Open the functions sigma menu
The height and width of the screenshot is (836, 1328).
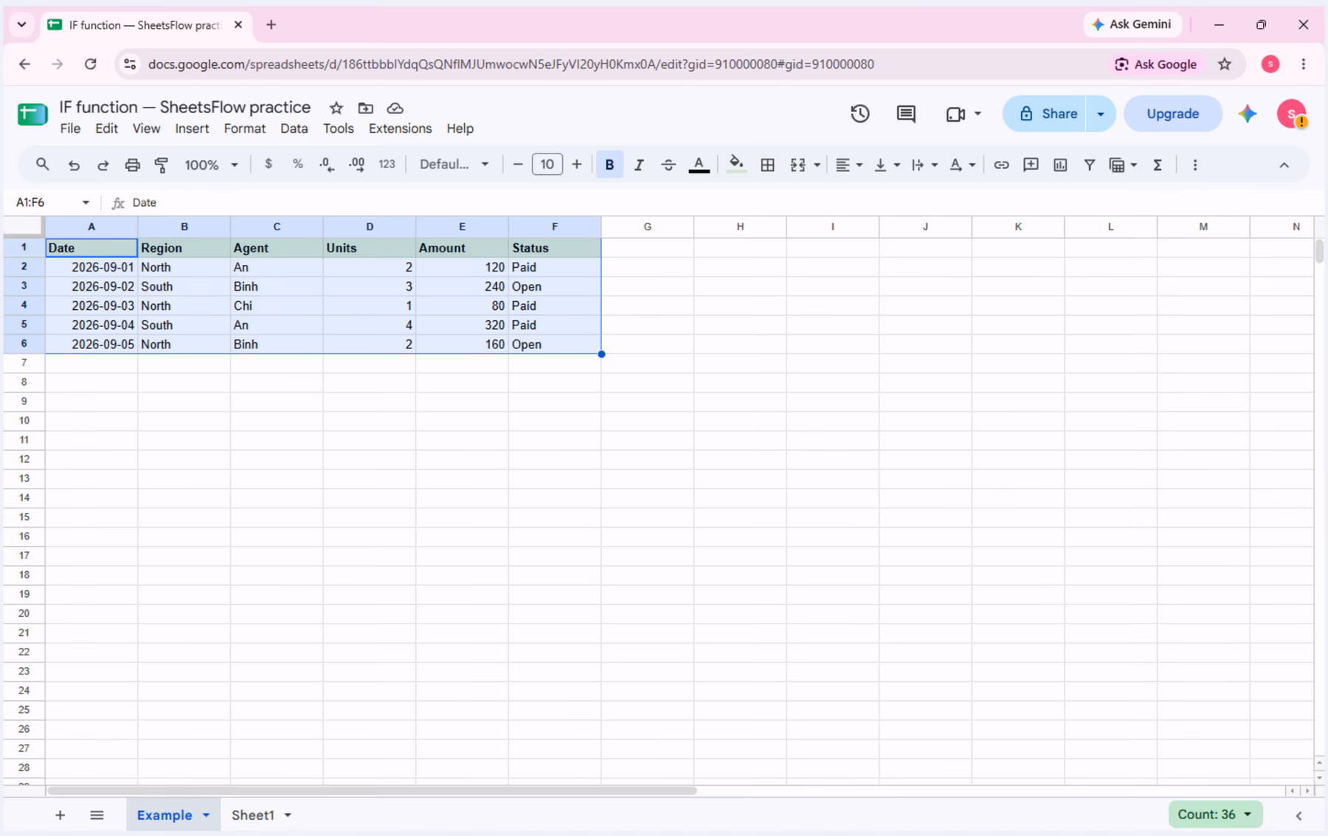point(1157,165)
